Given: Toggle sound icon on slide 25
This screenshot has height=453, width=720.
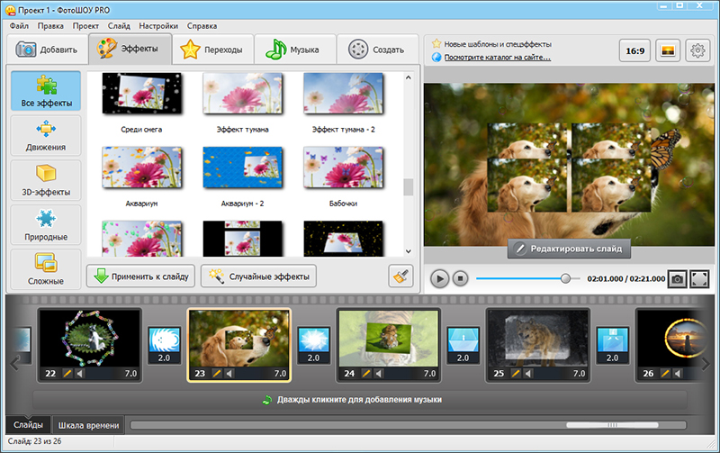Looking at the screenshot, I should tap(528, 374).
